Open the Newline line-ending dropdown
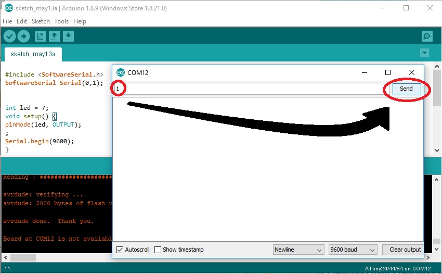The width and height of the screenshot is (442, 274). pos(298,250)
